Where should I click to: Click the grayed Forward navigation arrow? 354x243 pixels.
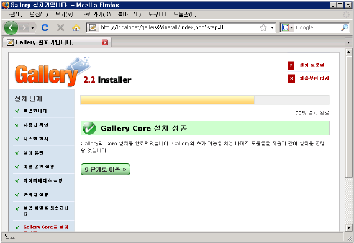pyautogui.click(x=24, y=28)
